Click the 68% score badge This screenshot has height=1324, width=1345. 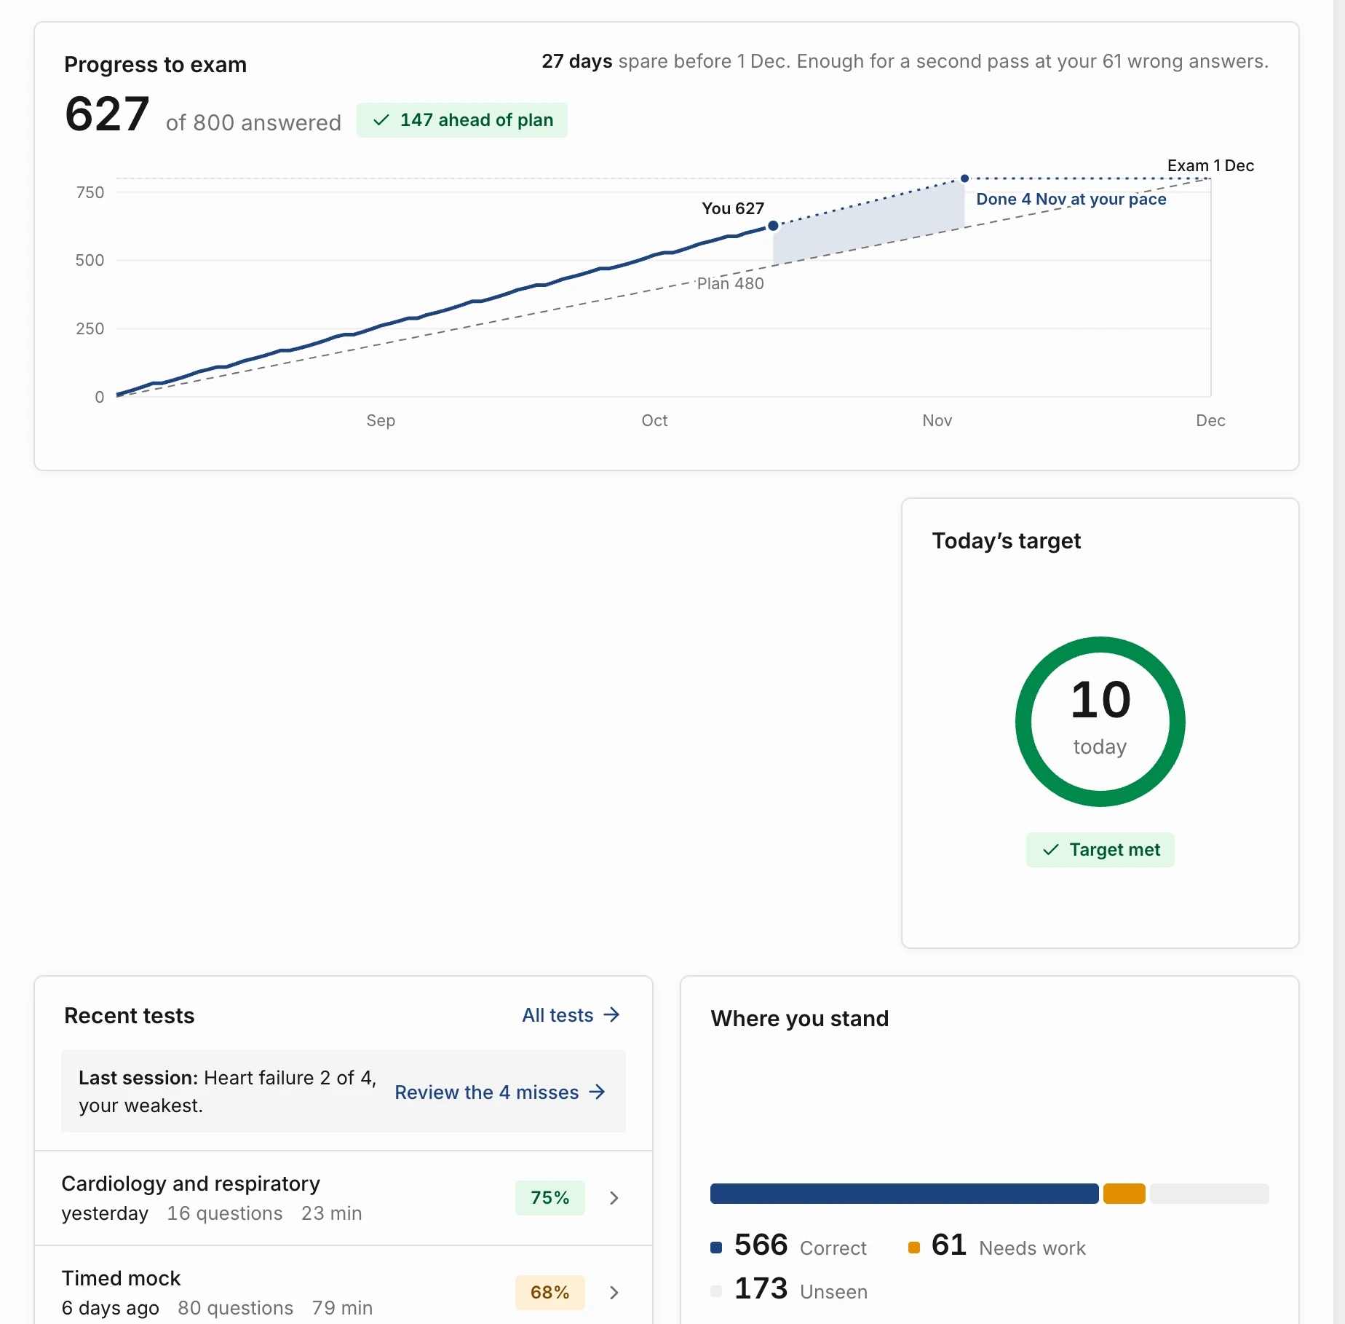pos(550,1293)
